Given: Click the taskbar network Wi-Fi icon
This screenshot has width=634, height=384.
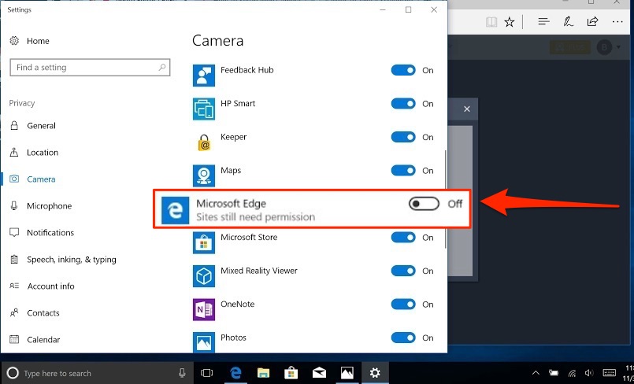Looking at the screenshot, I should point(572,373).
